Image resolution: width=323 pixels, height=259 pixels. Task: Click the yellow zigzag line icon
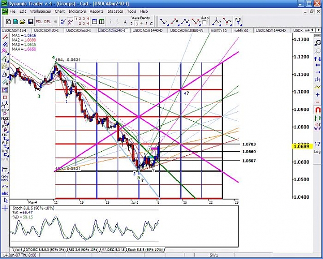317,87
